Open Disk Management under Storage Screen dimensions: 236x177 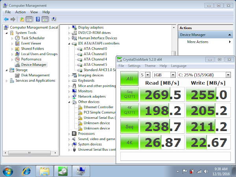[35, 75]
